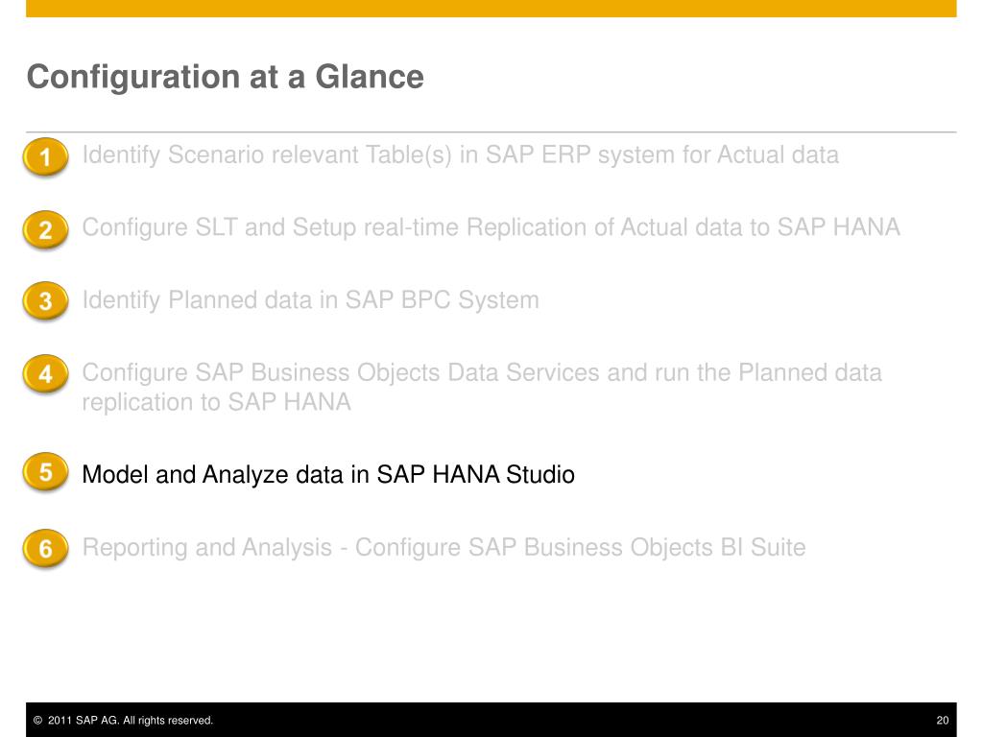Click the yellow number 6 badge
This screenshot has height=737, width=983.
coord(46,548)
